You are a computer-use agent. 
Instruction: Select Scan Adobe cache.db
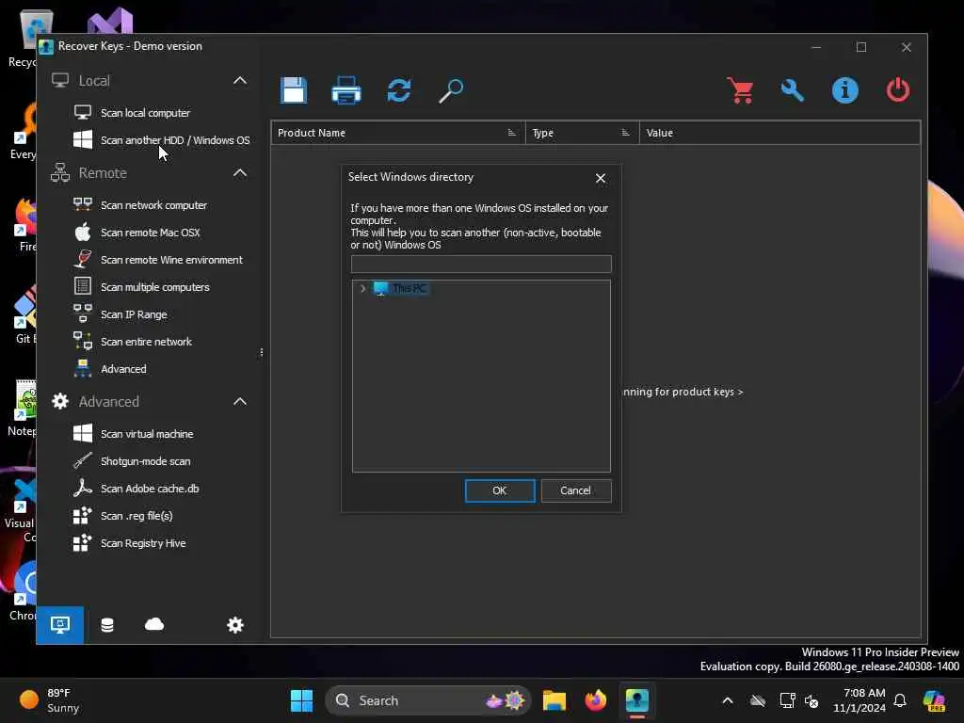click(x=150, y=489)
